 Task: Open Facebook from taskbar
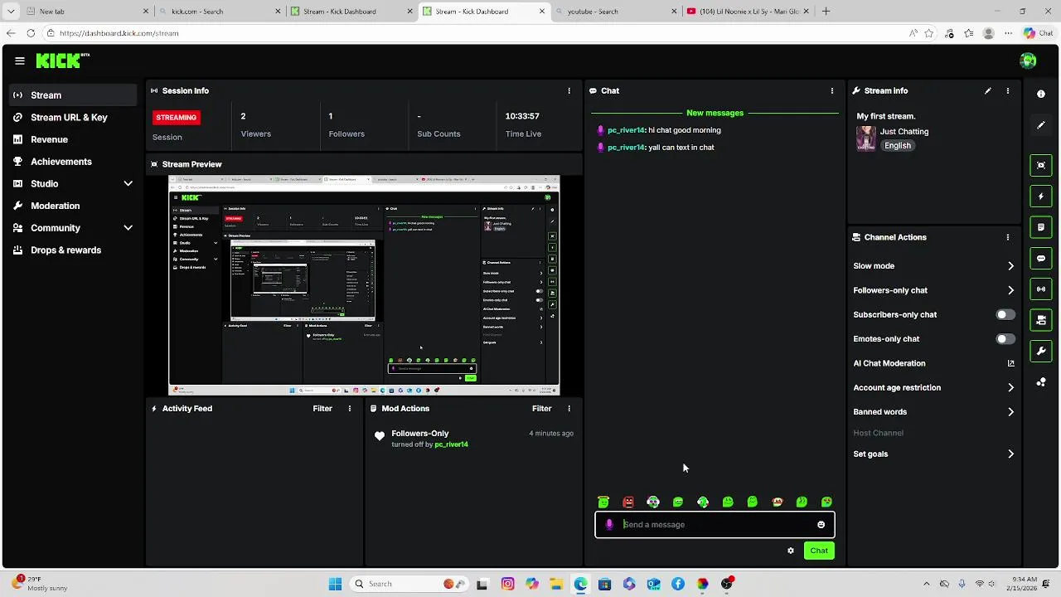pyautogui.click(x=678, y=584)
